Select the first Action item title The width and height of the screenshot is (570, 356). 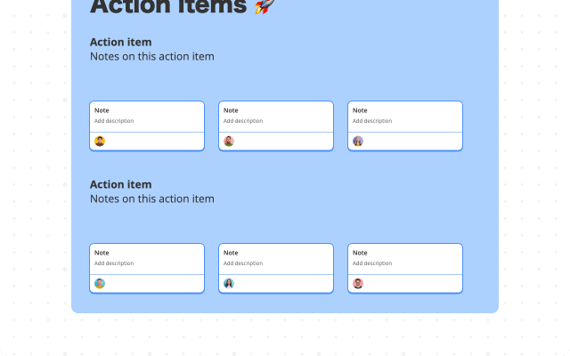[120, 42]
